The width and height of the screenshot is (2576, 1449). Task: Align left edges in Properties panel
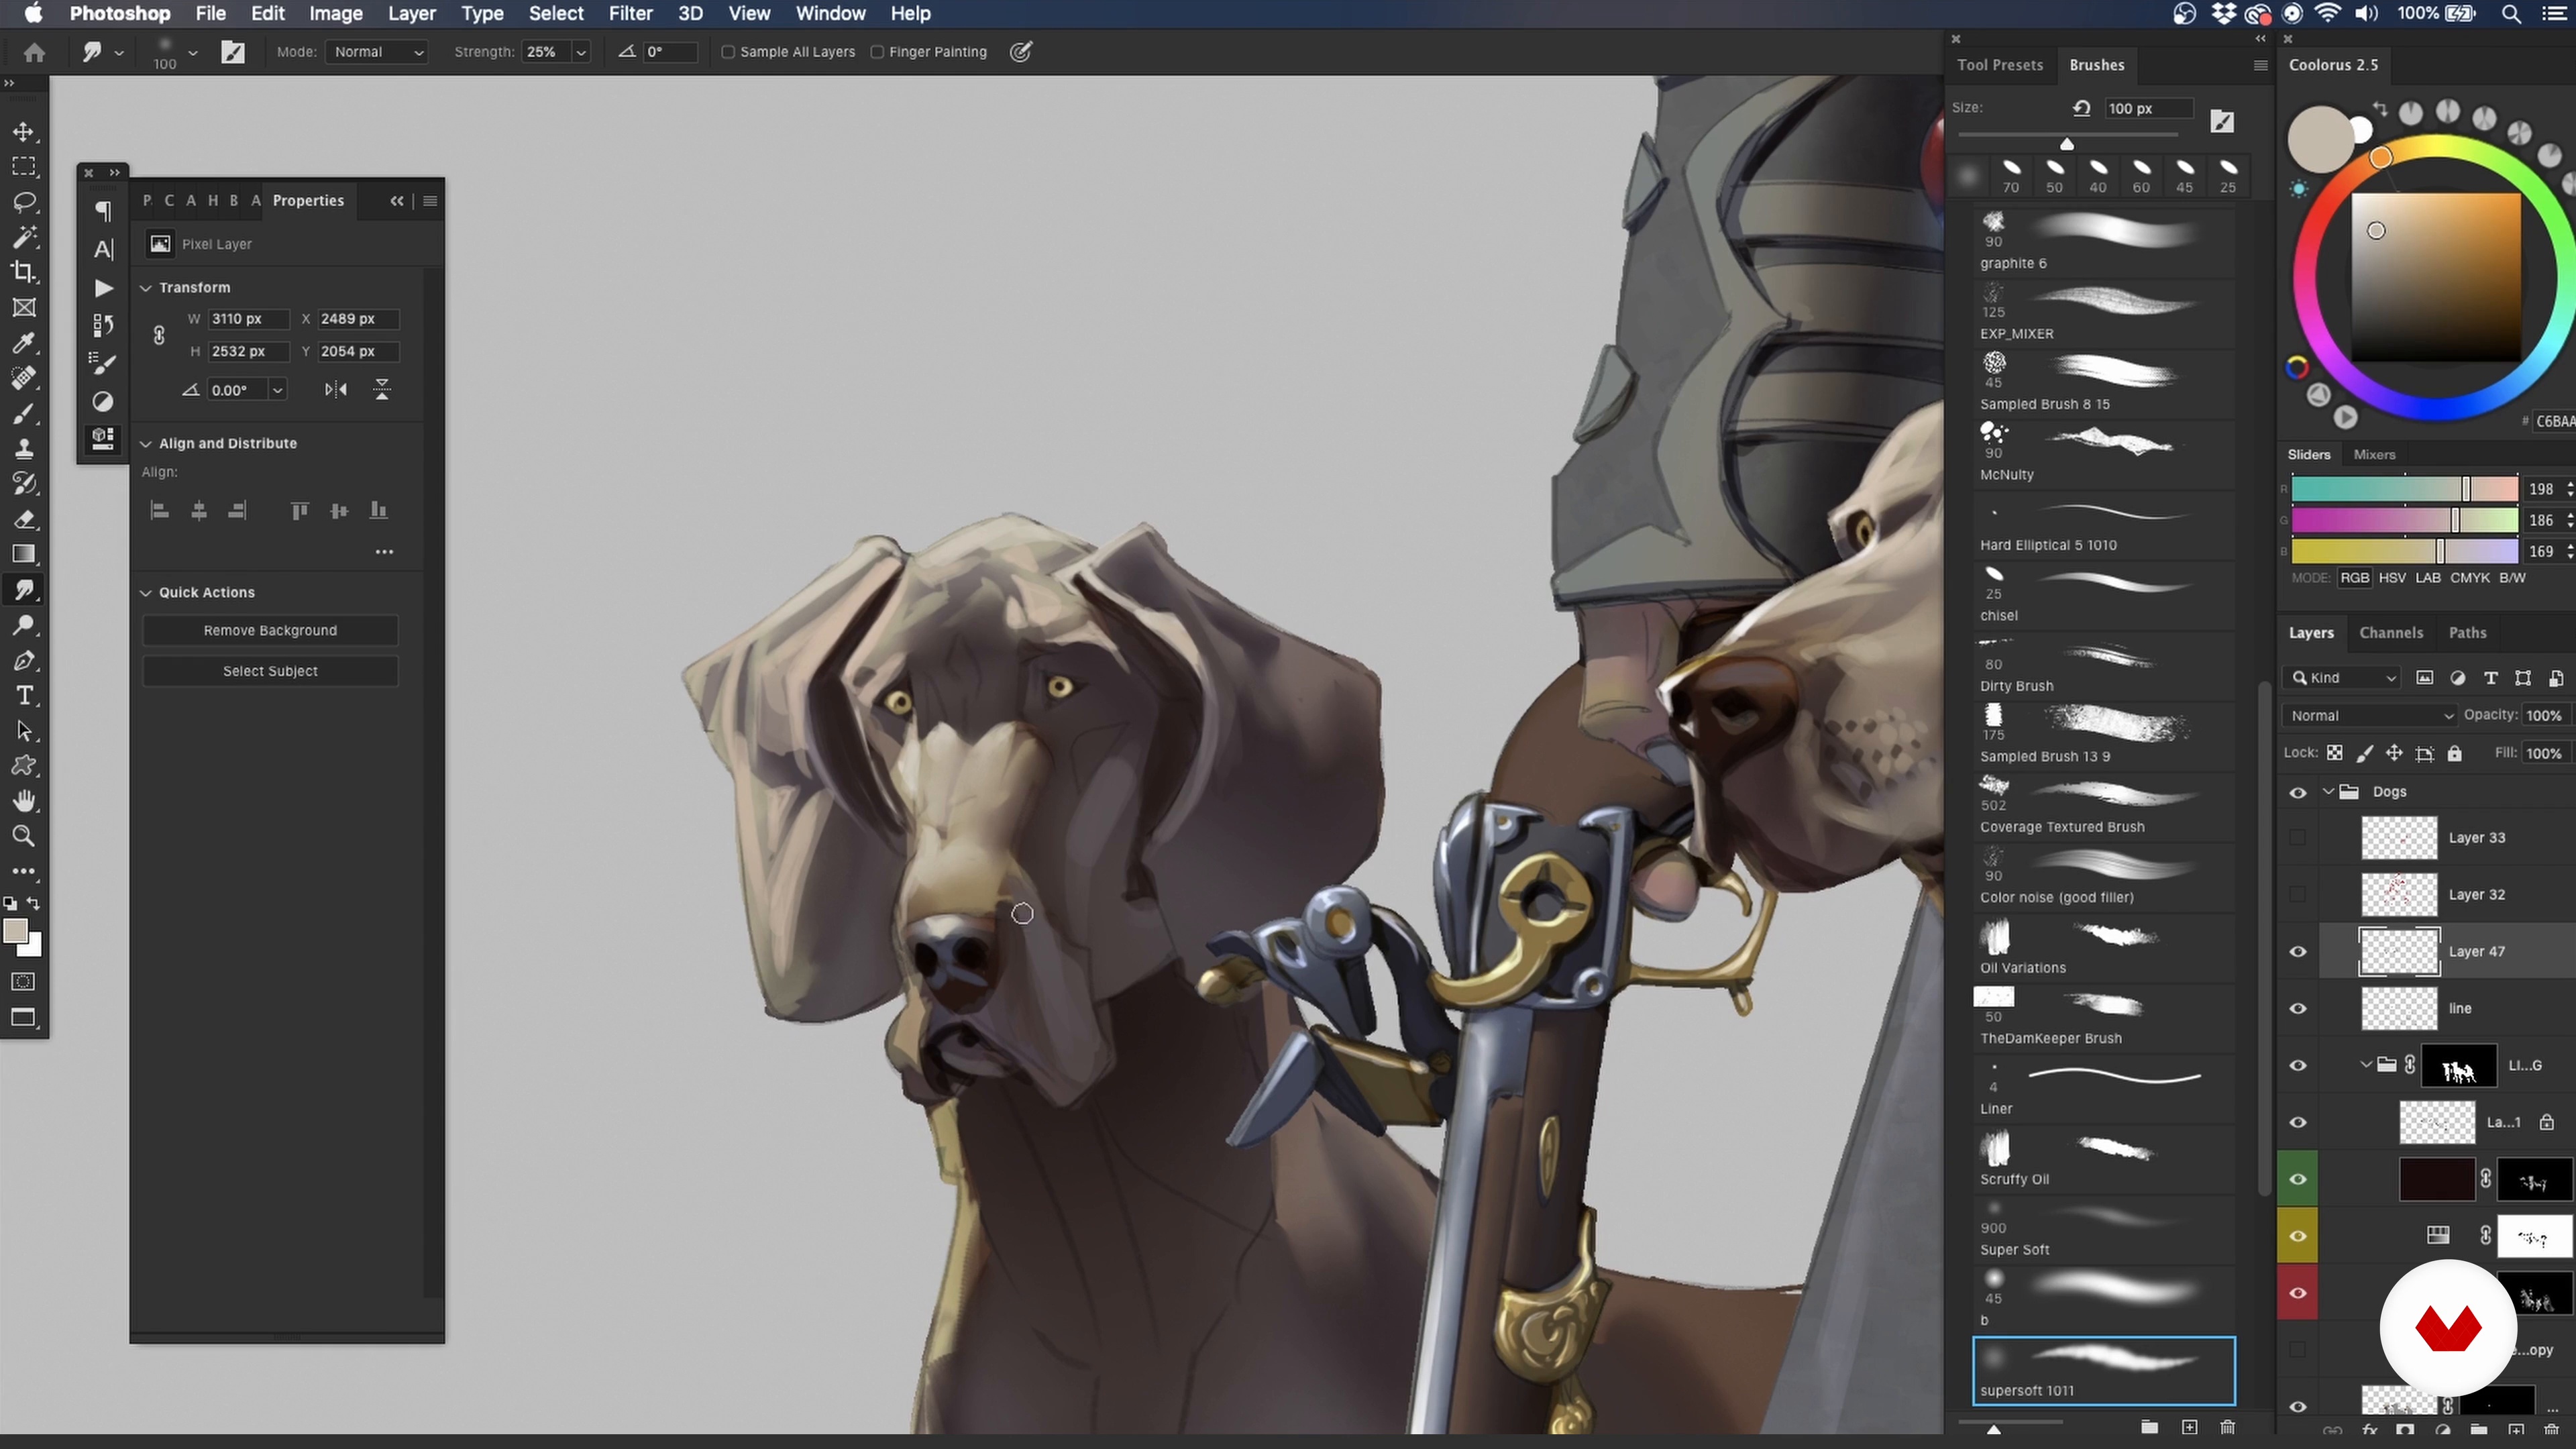click(159, 511)
